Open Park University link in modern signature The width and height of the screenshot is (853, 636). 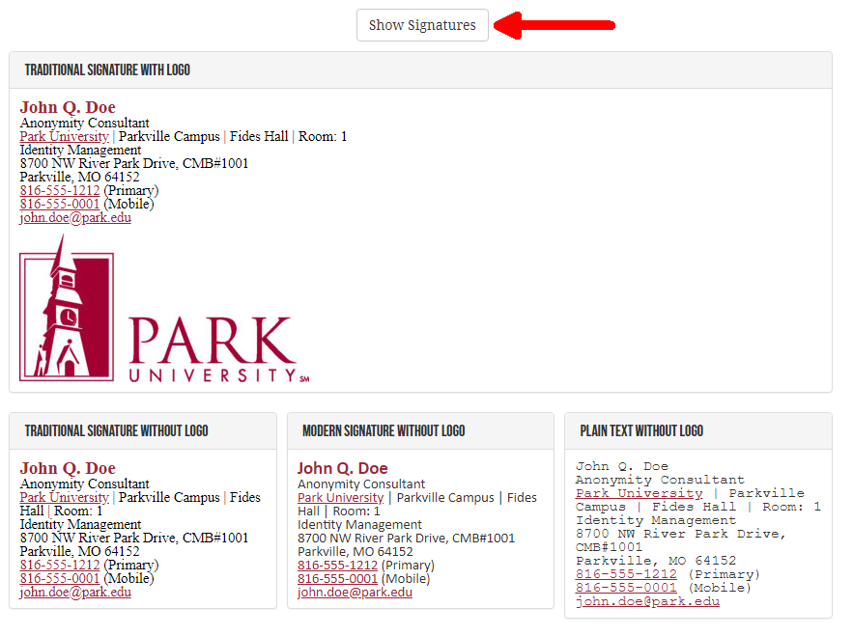click(x=341, y=498)
